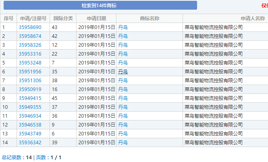The width and height of the screenshot is (268, 162).
Task: Open registration number 35953316
Action: click(x=30, y=54)
